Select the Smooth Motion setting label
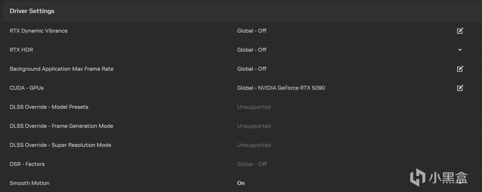Screen dimensions: 482x192 29,183
